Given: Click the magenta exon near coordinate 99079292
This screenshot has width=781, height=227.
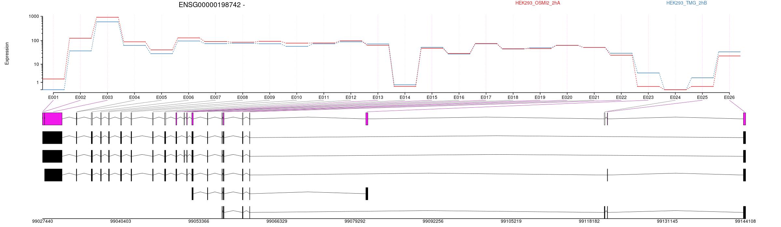Looking at the screenshot, I should click(367, 119).
